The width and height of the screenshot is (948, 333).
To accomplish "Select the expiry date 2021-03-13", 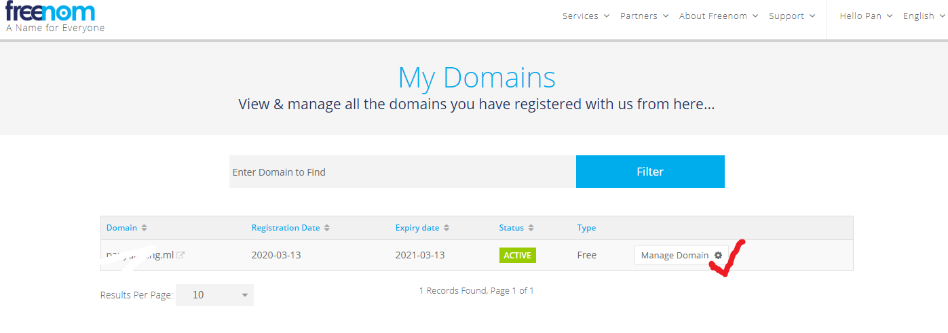I will tap(420, 255).
